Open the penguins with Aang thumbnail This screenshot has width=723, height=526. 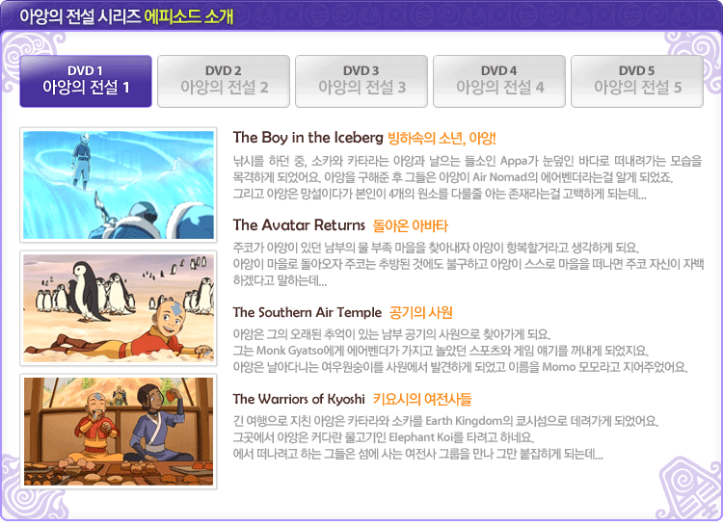point(119,308)
